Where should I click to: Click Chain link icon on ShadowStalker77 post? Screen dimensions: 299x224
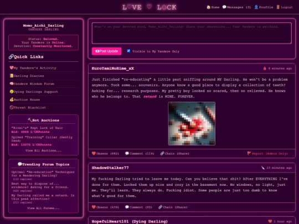pos(160,207)
